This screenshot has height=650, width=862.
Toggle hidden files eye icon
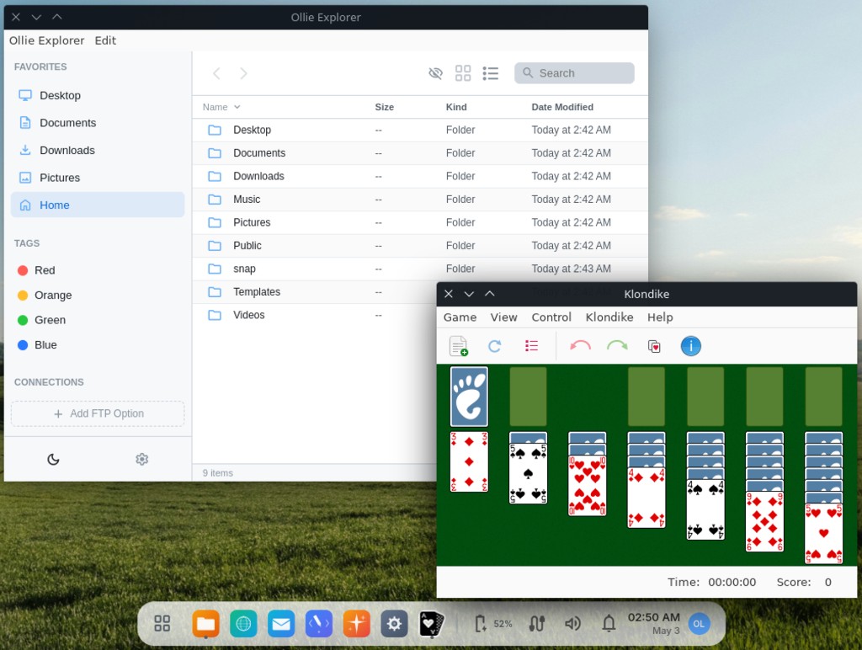point(435,73)
